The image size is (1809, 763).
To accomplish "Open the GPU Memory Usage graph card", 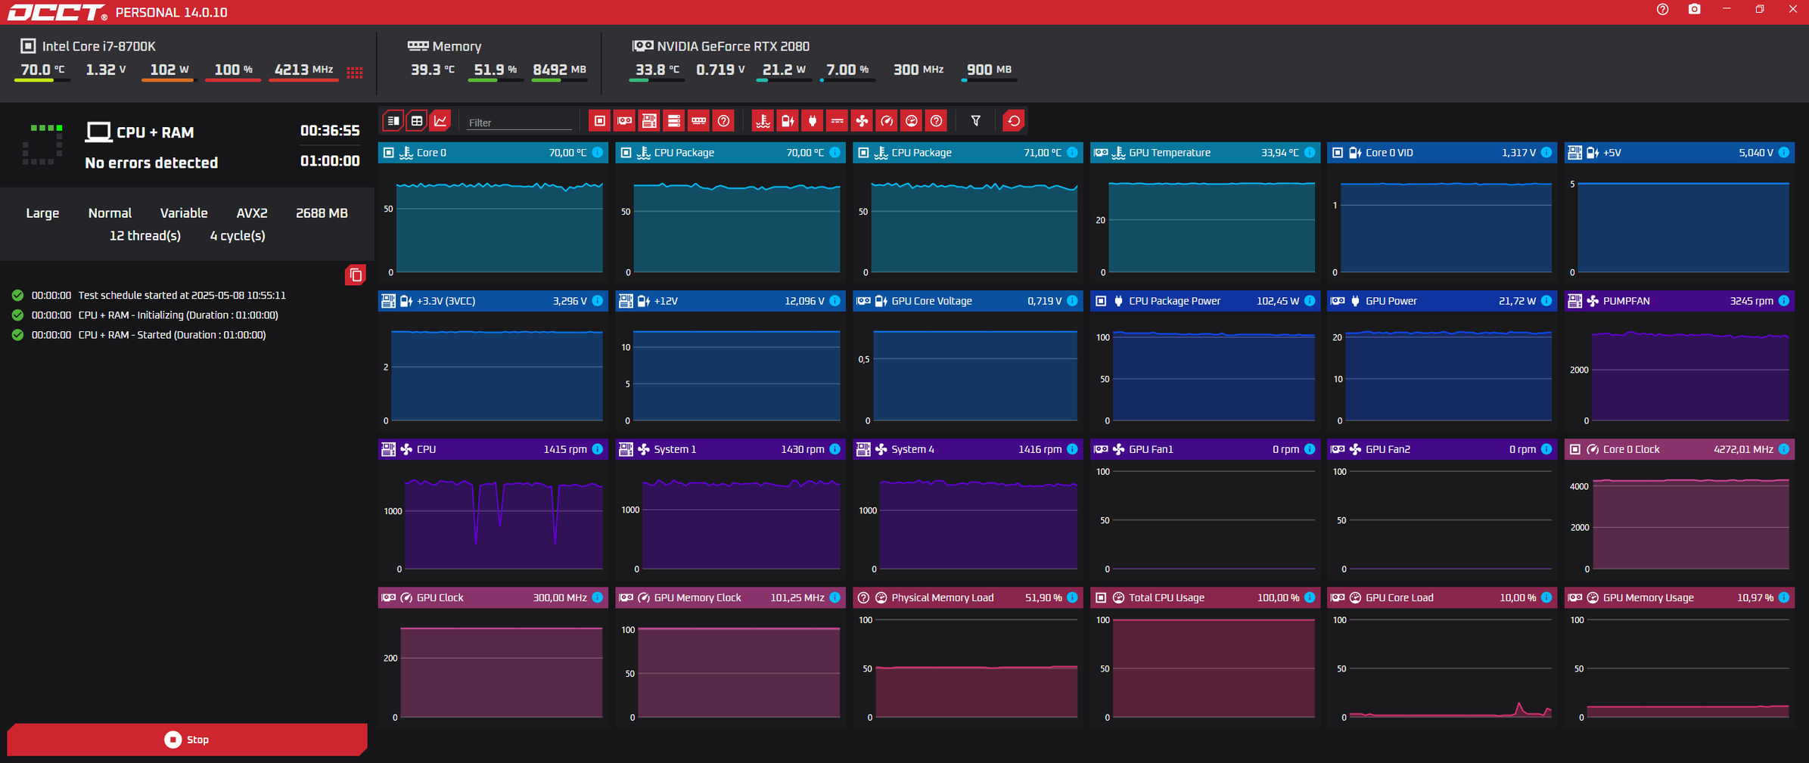I will point(1680,656).
